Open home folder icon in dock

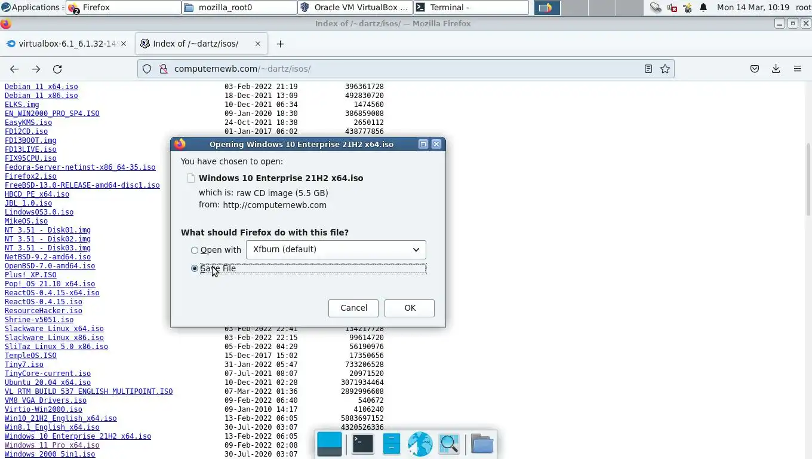(482, 444)
